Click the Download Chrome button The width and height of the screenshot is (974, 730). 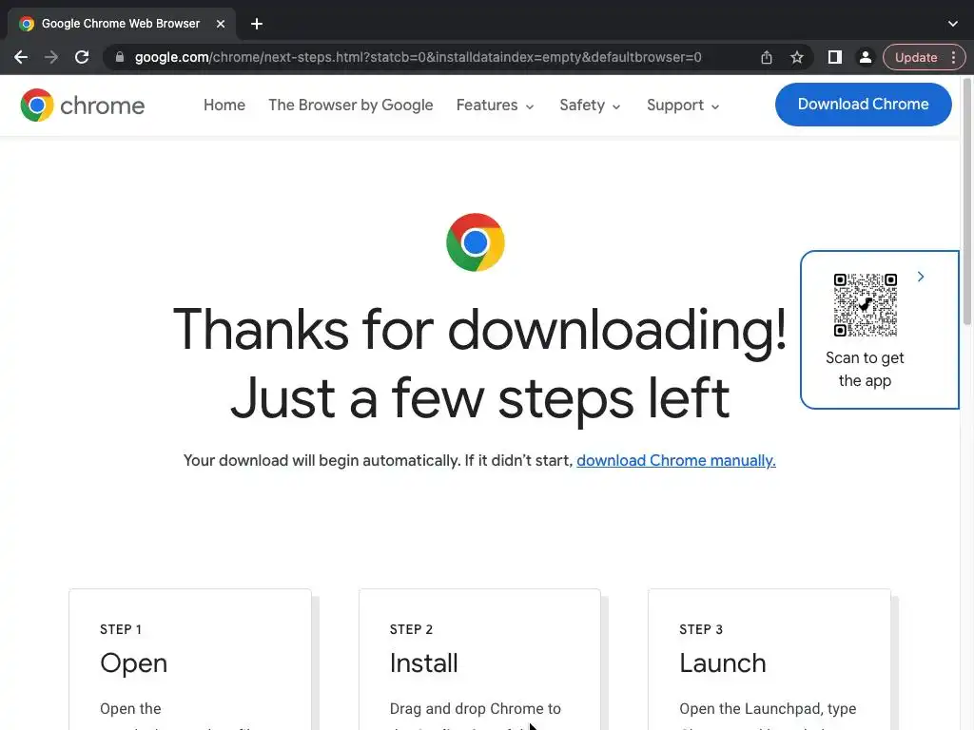click(x=863, y=105)
